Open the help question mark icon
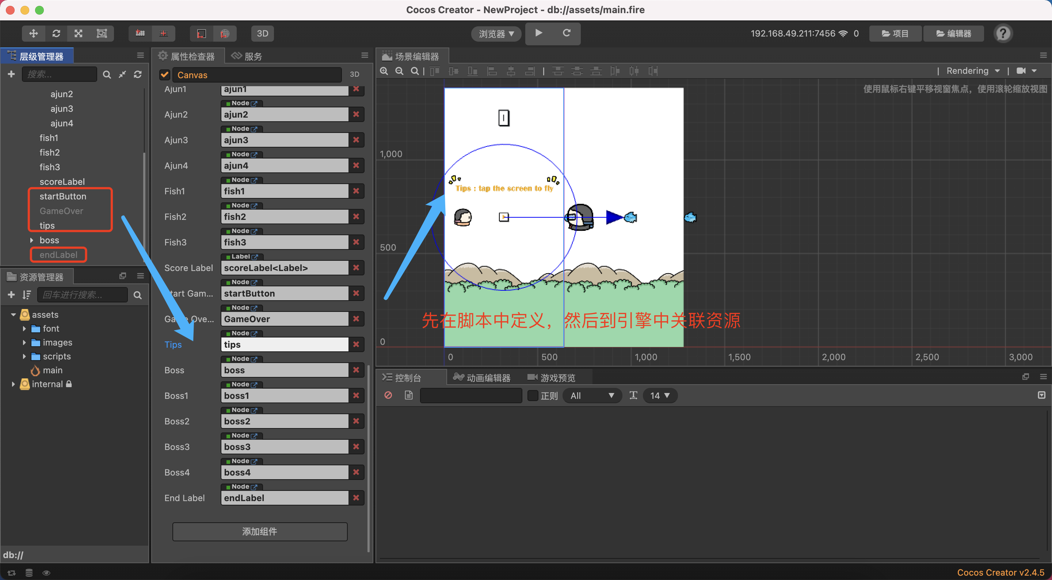1052x580 pixels. pos(1003,34)
